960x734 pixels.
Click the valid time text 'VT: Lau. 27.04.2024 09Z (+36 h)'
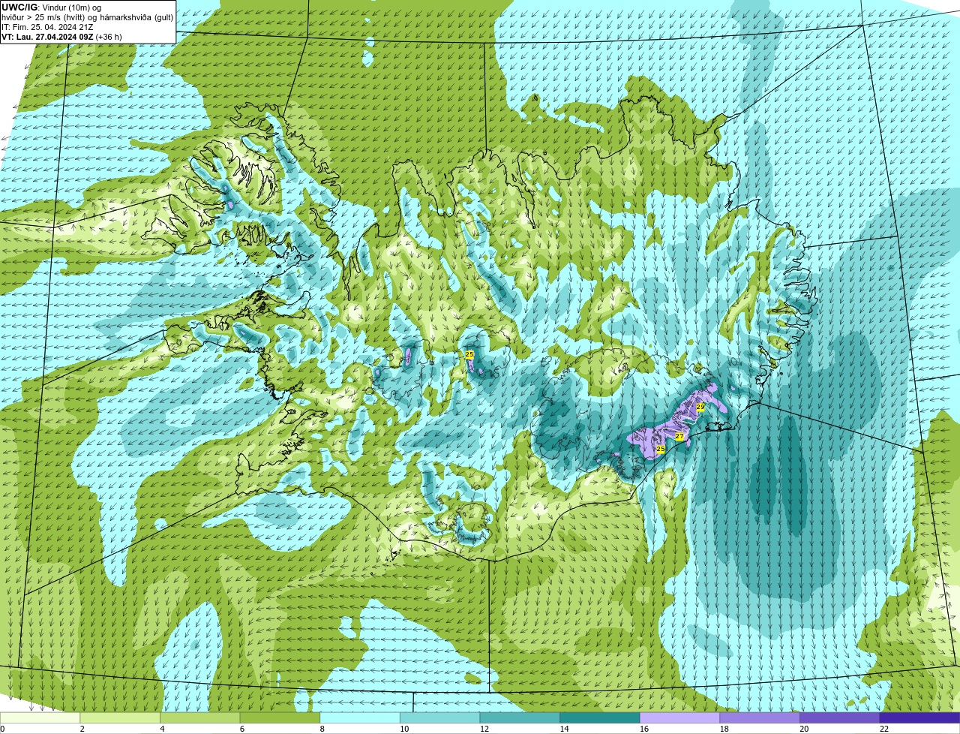tap(61, 37)
